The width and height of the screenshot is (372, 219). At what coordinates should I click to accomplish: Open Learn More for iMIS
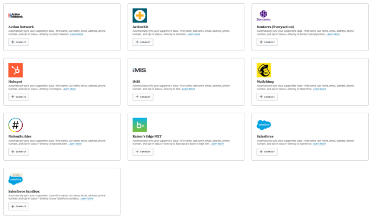[x=188, y=89]
